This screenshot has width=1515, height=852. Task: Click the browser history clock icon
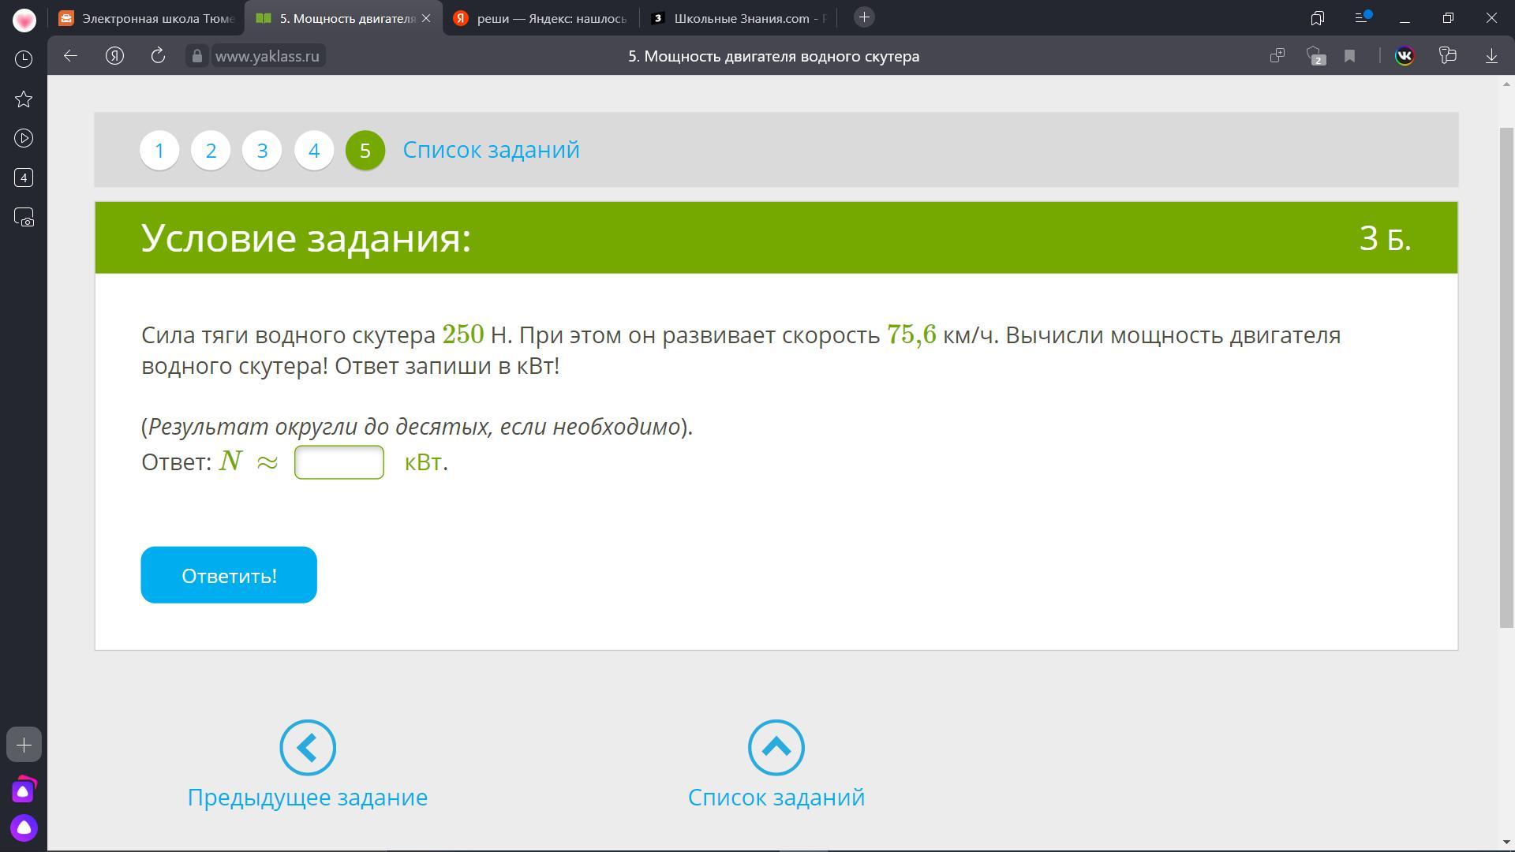24,59
